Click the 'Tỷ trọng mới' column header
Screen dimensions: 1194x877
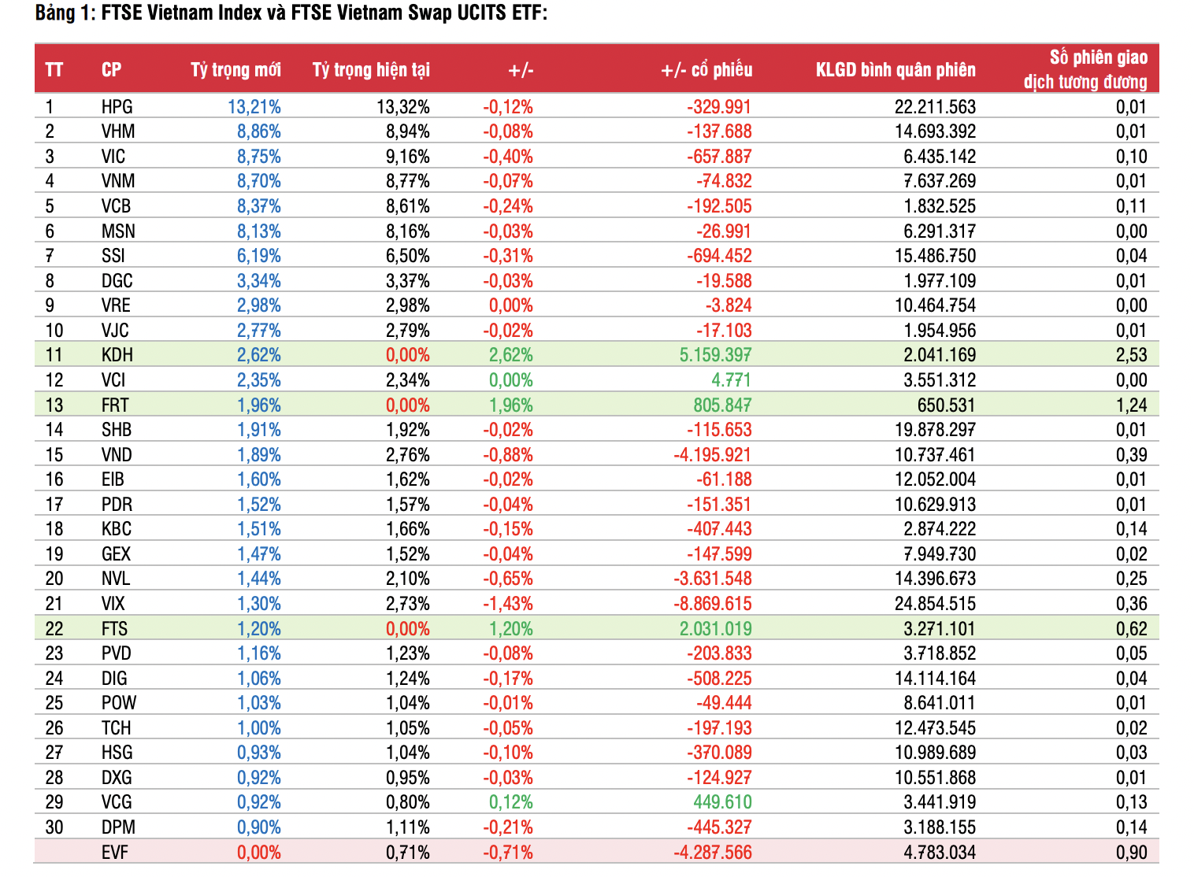point(235,70)
